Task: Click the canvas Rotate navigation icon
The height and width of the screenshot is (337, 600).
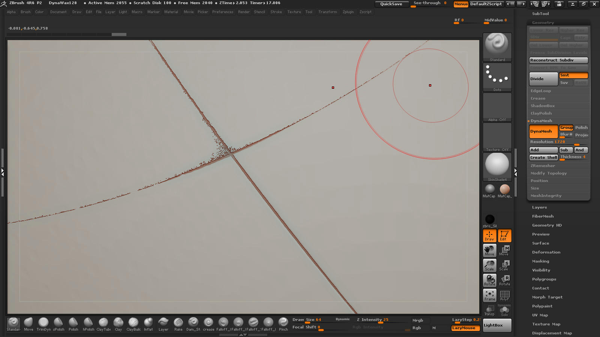Action: coord(490,280)
